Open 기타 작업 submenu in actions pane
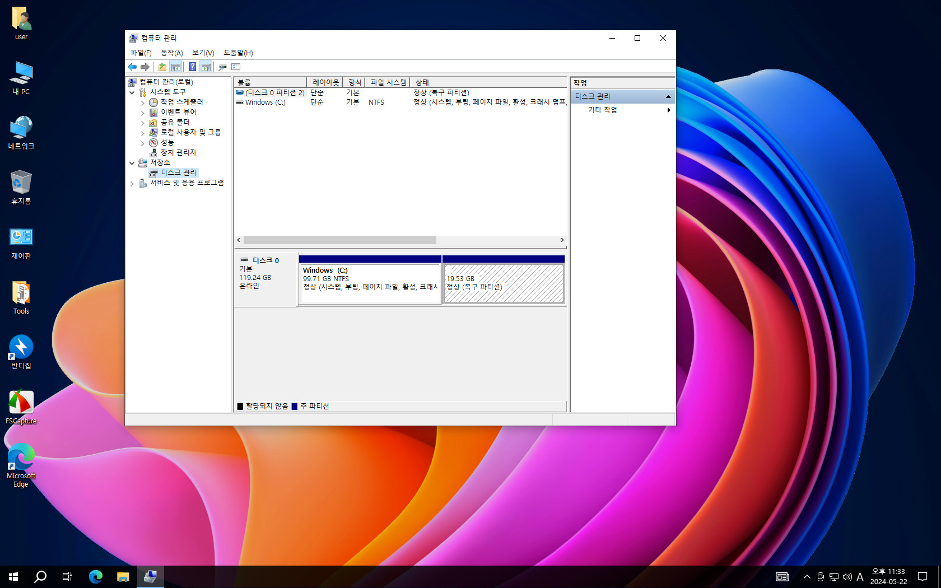Image resolution: width=941 pixels, height=588 pixels. (623, 110)
